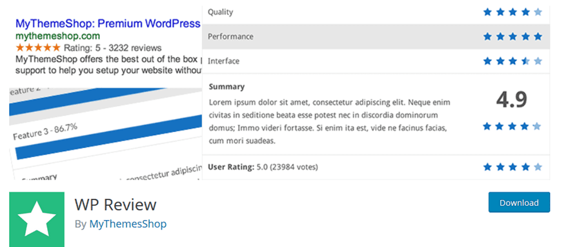Click the Performance row label
The image size is (568, 247).
(230, 37)
